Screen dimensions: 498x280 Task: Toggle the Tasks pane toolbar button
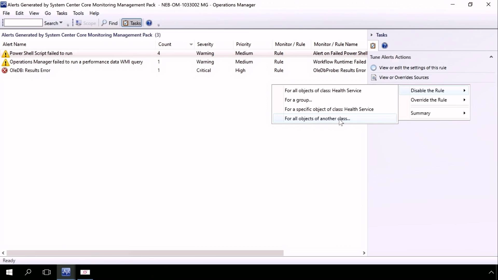coord(132,23)
